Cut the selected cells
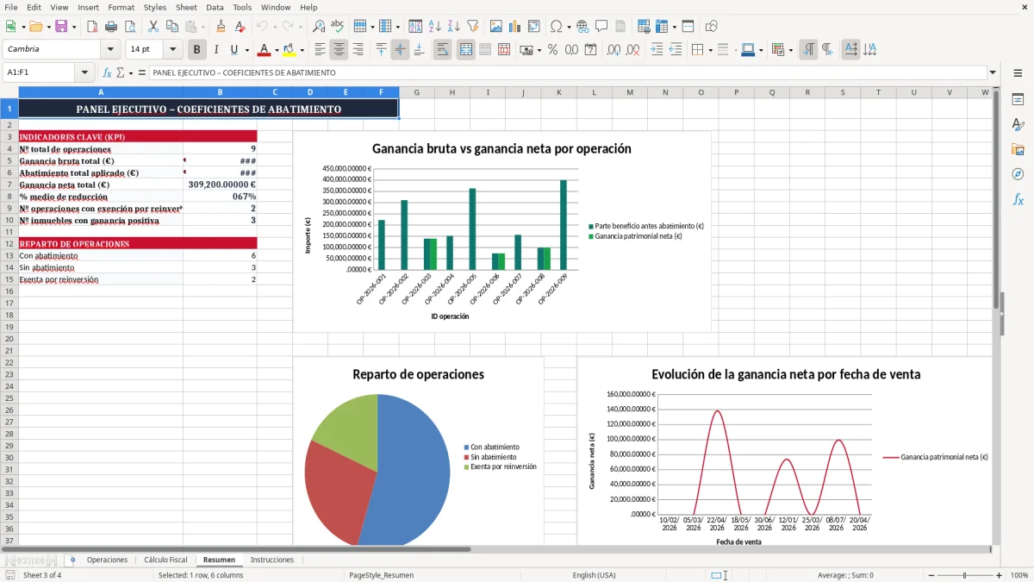 coord(153,27)
